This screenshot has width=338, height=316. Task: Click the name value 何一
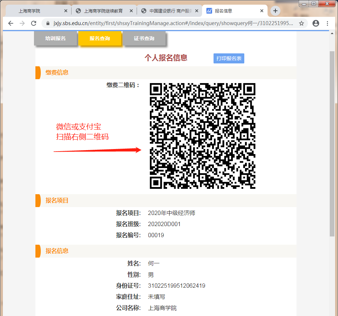[154, 264]
